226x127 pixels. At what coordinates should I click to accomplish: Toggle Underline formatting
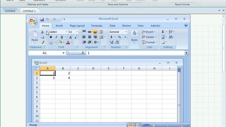point(62,37)
